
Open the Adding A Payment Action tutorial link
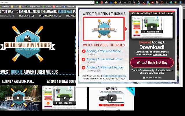(x=105, y=67)
